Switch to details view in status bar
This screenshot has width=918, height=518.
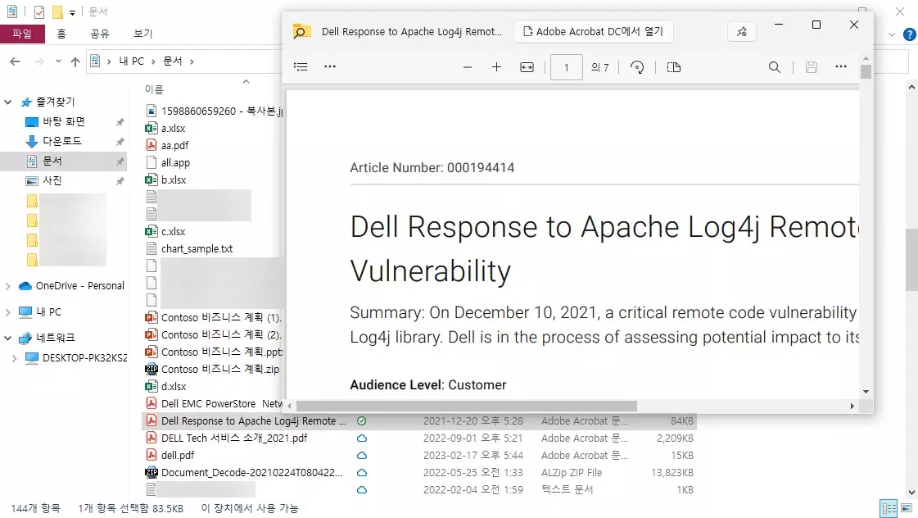tap(889, 509)
